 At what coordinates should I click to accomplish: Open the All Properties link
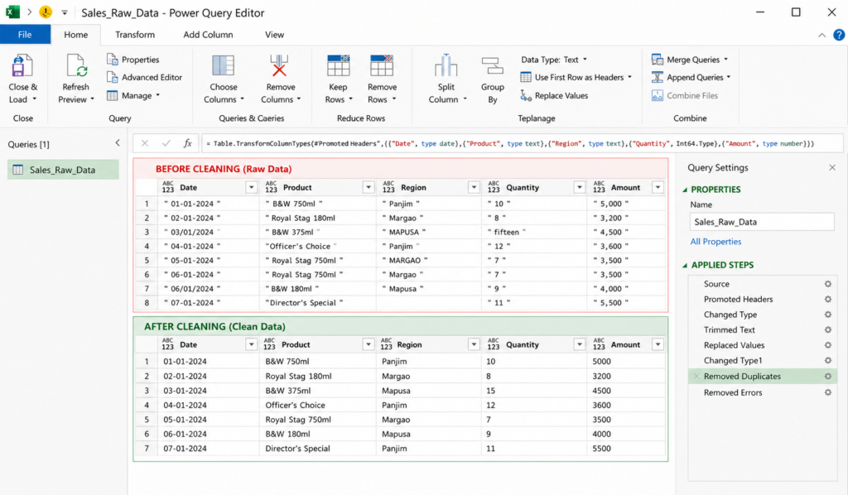tap(715, 242)
